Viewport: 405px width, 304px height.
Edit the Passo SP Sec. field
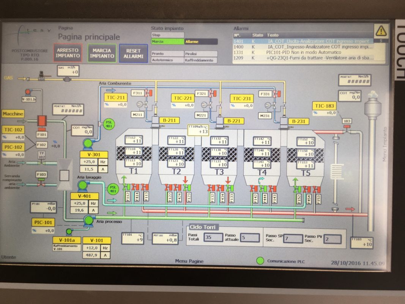pyautogui.click(x=293, y=238)
